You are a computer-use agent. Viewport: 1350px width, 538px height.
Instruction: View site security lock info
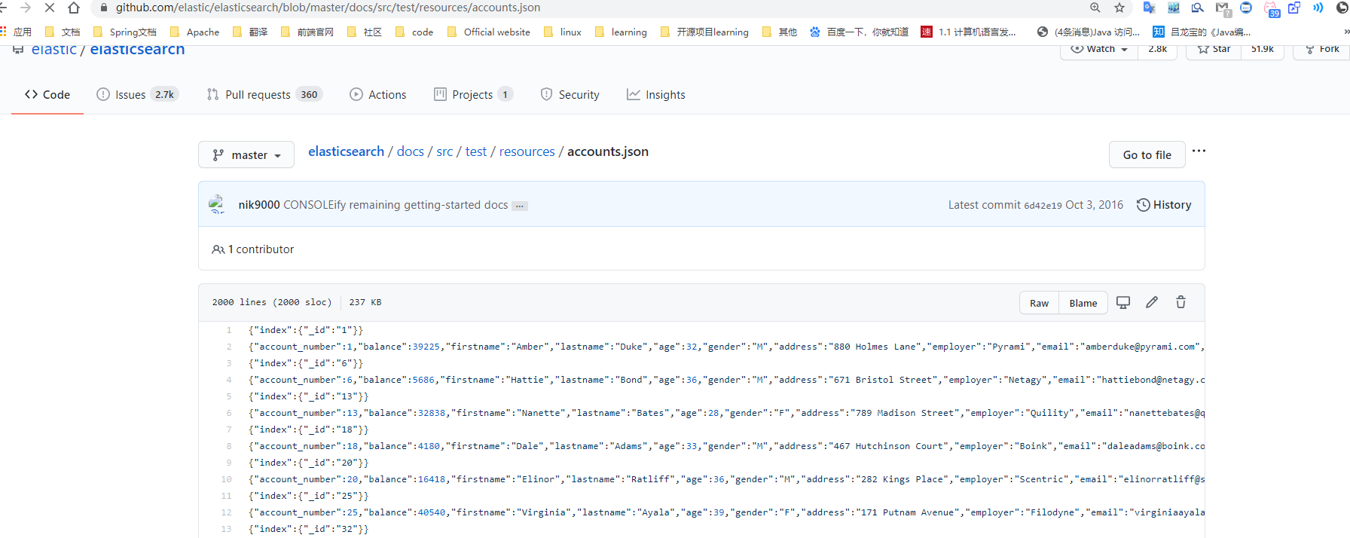104,8
